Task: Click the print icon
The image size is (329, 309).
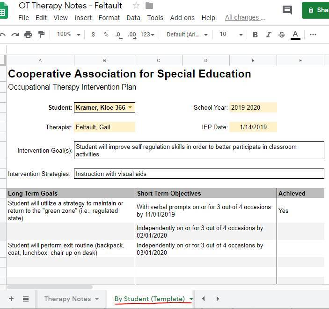Action: (28, 35)
